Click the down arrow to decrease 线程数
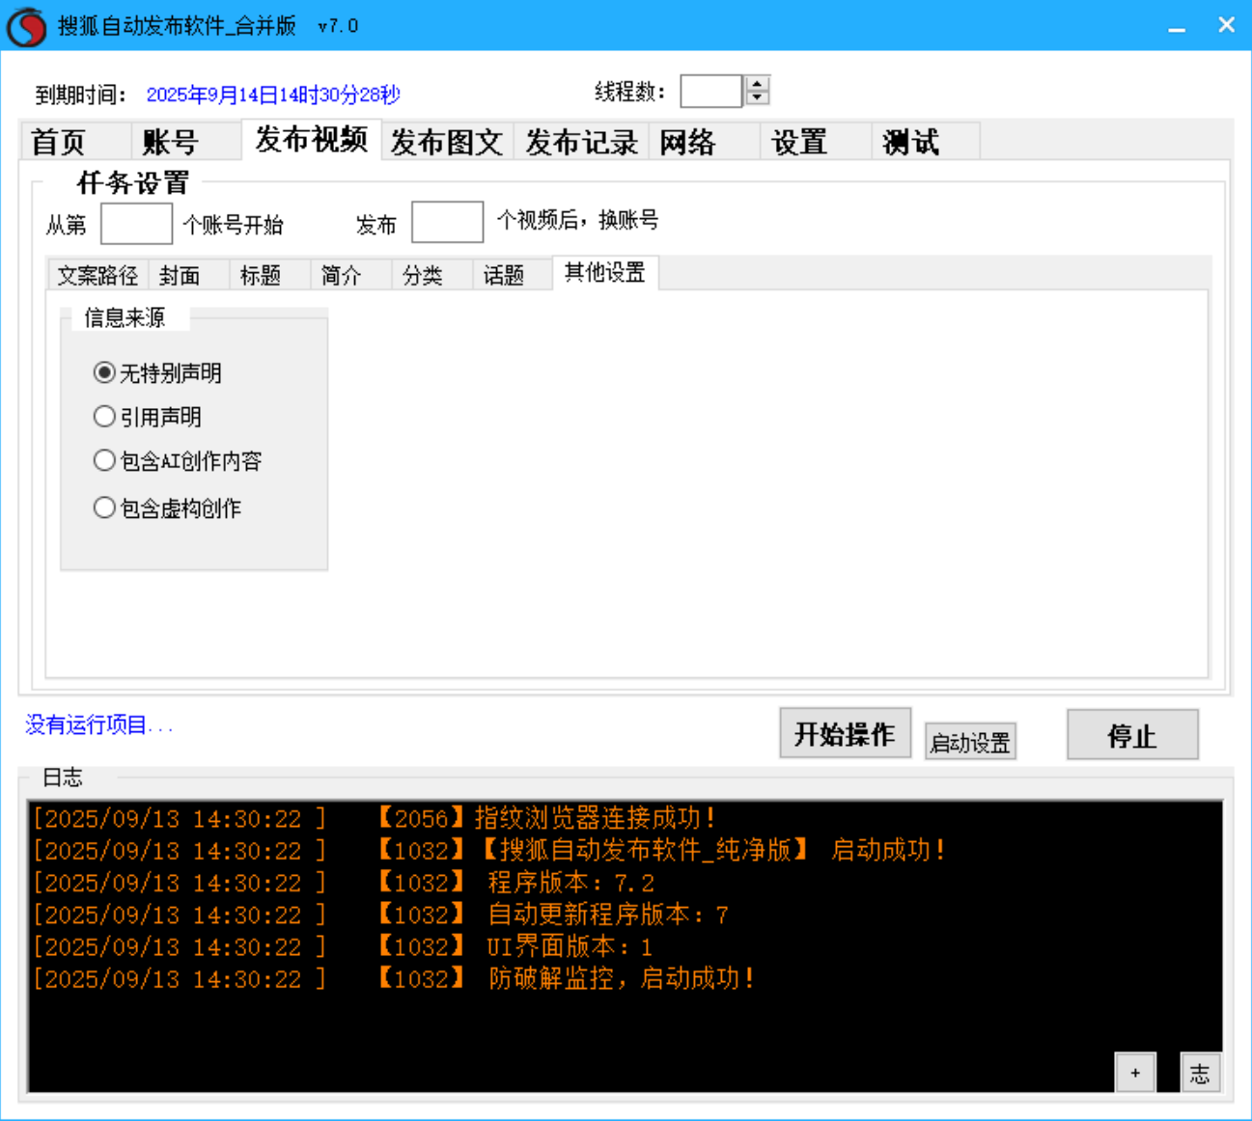The height and width of the screenshot is (1121, 1252). tap(757, 96)
